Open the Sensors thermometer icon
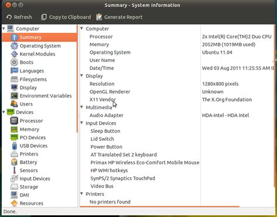The width and height of the screenshot is (277, 217). point(14,170)
